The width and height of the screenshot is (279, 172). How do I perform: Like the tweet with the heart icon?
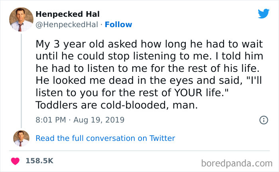(16, 160)
